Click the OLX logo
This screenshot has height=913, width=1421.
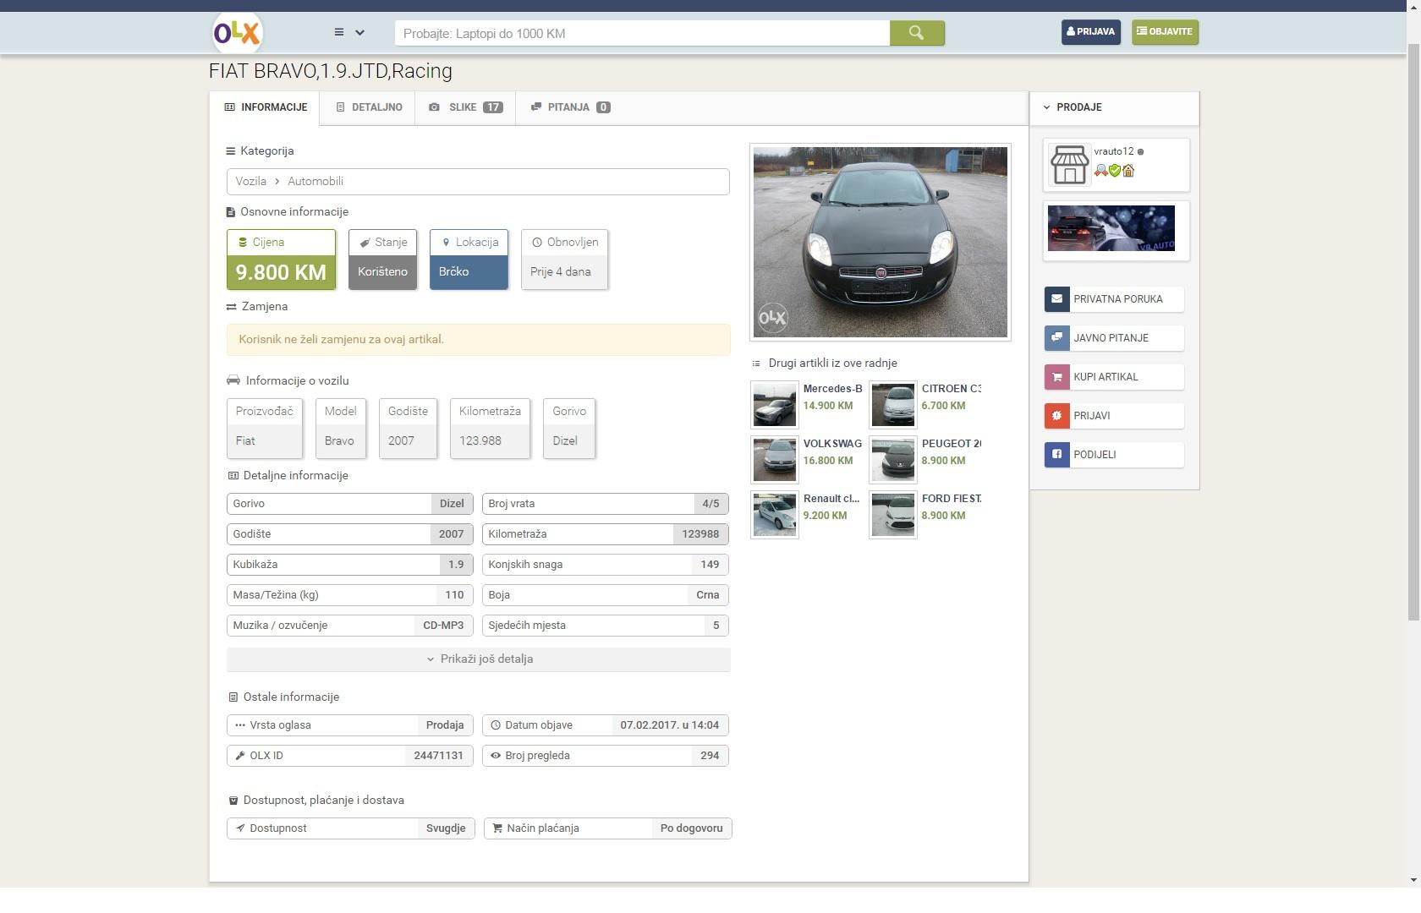pos(237,33)
